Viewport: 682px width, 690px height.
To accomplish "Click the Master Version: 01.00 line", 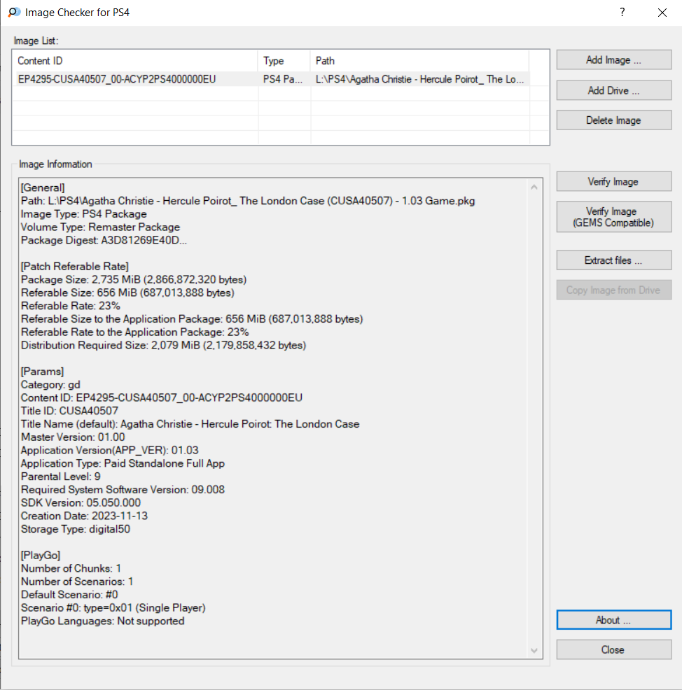I will click(73, 437).
